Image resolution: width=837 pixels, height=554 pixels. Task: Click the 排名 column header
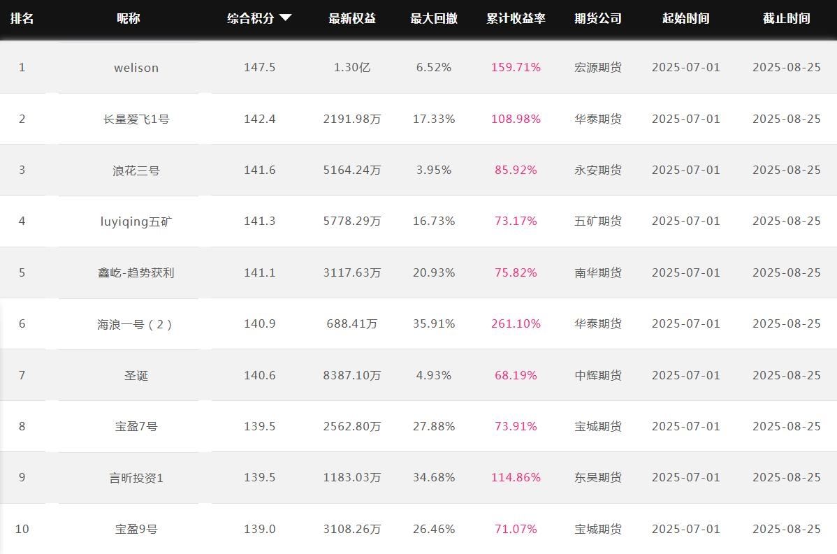[22, 18]
